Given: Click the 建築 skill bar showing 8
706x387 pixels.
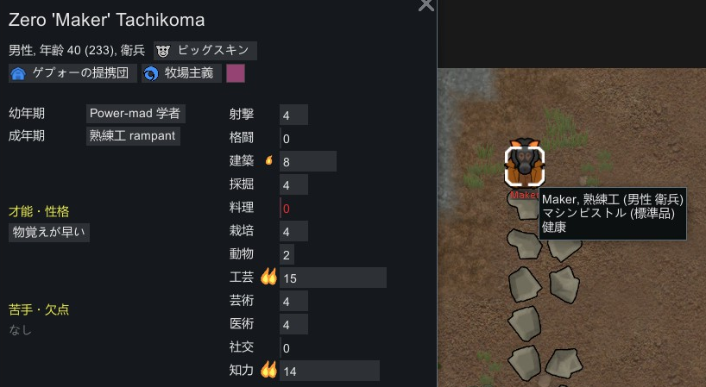Looking at the screenshot, I should pyautogui.click(x=308, y=161).
